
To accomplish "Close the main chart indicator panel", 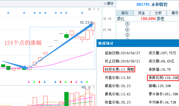I will 98,9.
